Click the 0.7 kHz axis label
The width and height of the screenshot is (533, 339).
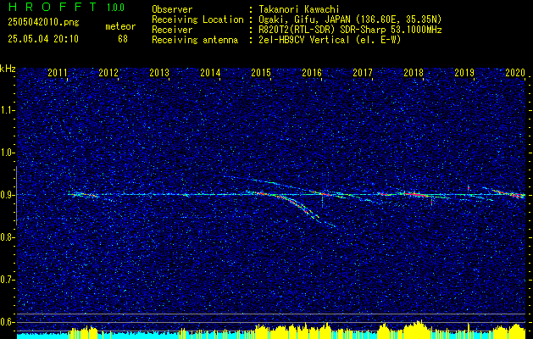point(7,281)
